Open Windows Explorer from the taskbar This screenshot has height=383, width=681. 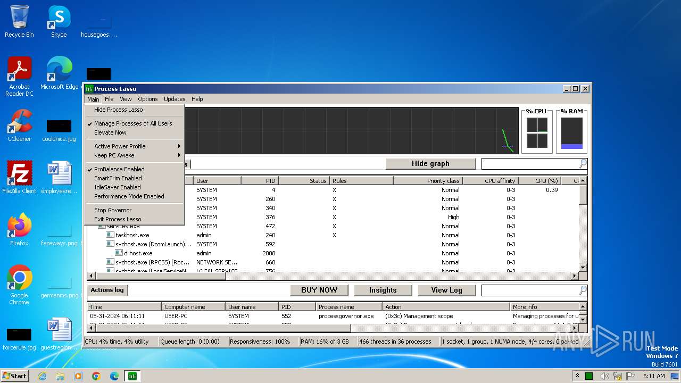click(60, 376)
